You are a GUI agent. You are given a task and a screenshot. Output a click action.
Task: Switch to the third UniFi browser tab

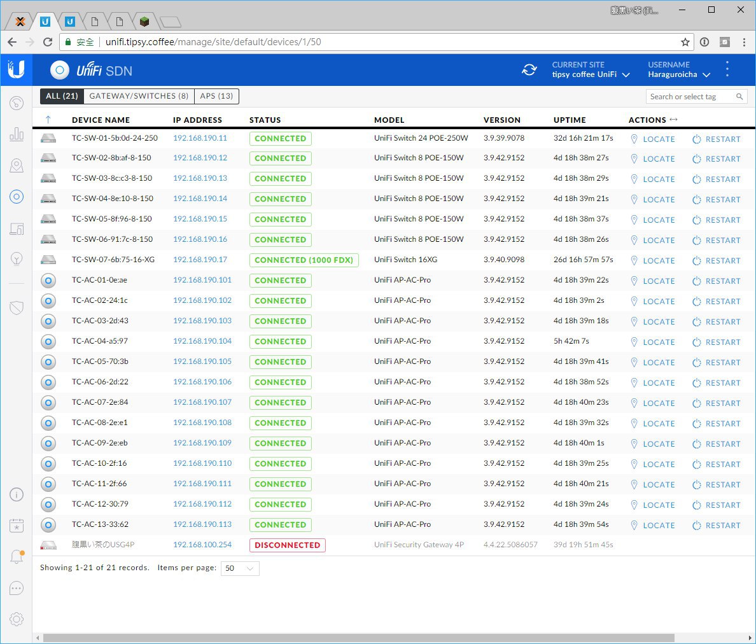click(x=70, y=21)
